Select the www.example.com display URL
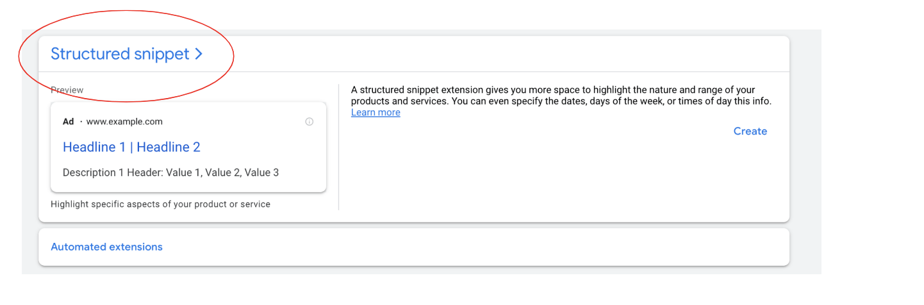The height and width of the screenshot is (305, 924). tap(124, 122)
